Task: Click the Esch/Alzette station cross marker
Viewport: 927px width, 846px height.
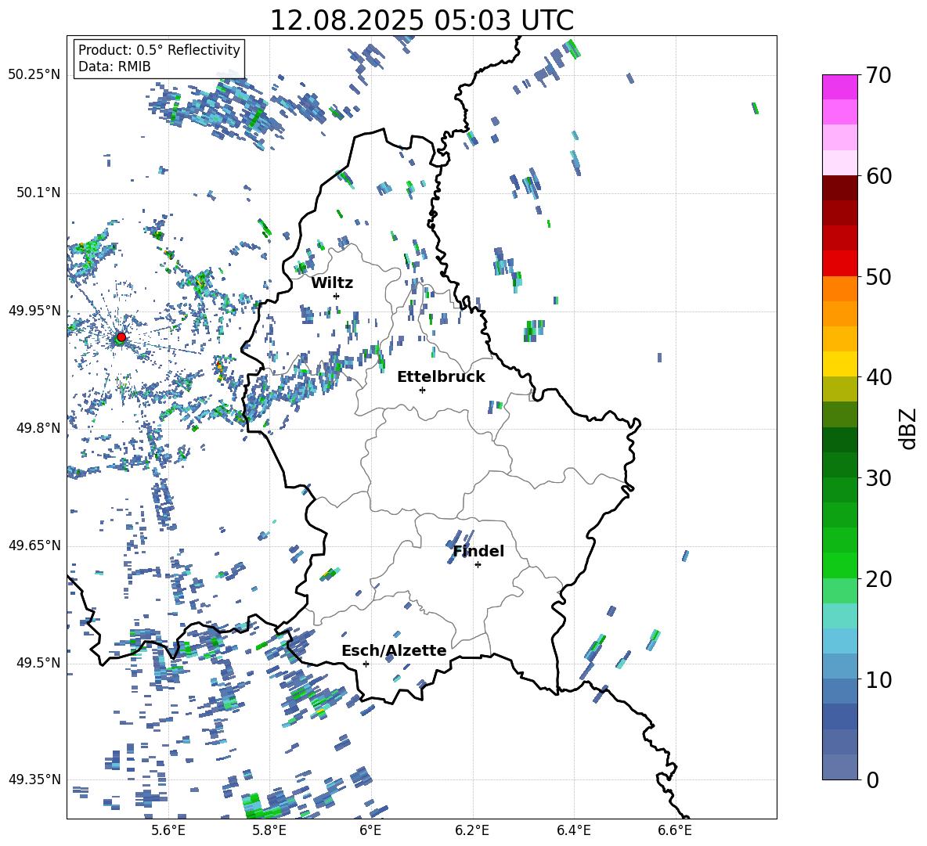Action: pyautogui.click(x=366, y=664)
